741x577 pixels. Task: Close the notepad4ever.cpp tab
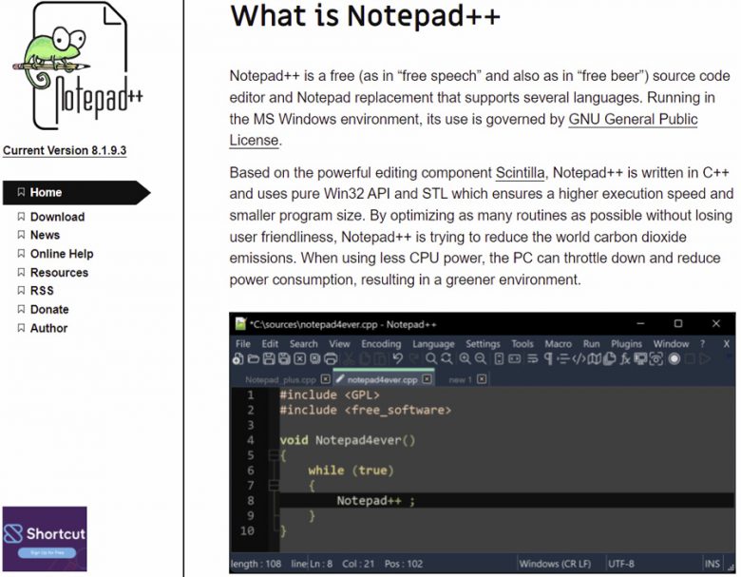[x=427, y=379]
